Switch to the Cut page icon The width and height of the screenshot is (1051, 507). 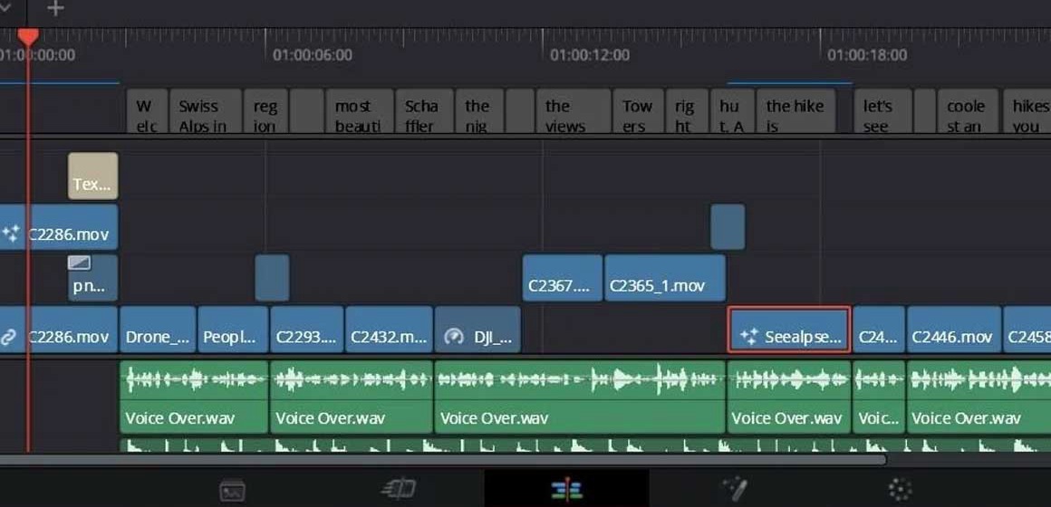pyautogui.click(x=399, y=490)
